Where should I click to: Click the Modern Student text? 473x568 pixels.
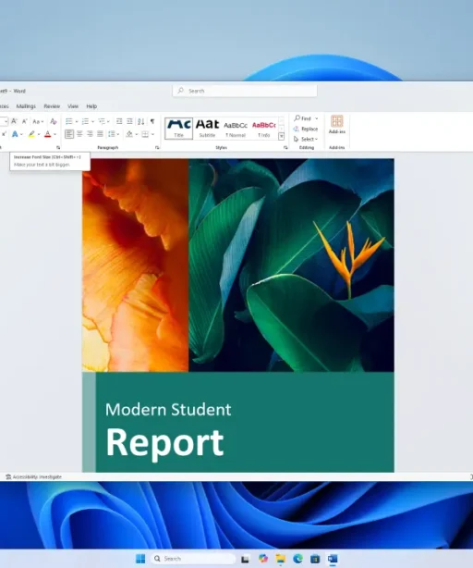pyautogui.click(x=168, y=410)
